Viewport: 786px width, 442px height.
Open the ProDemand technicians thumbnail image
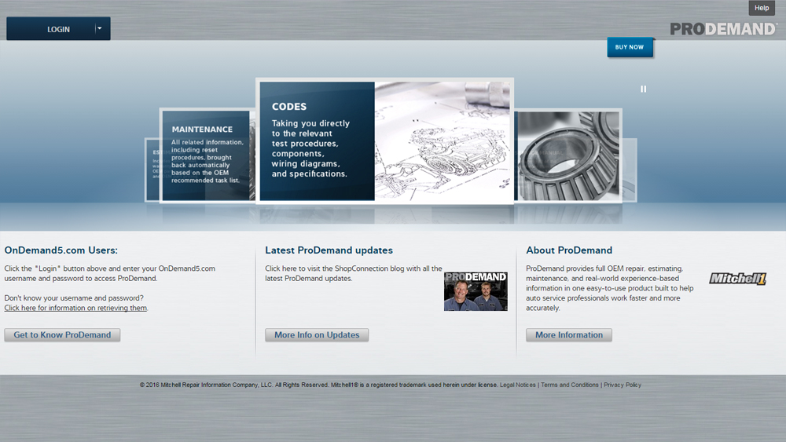tap(476, 291)
